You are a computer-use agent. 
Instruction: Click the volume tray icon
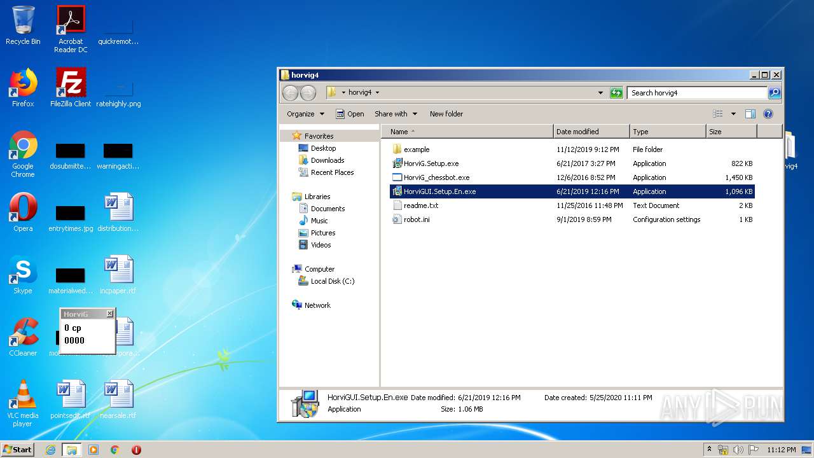click(x=737, y=450)
